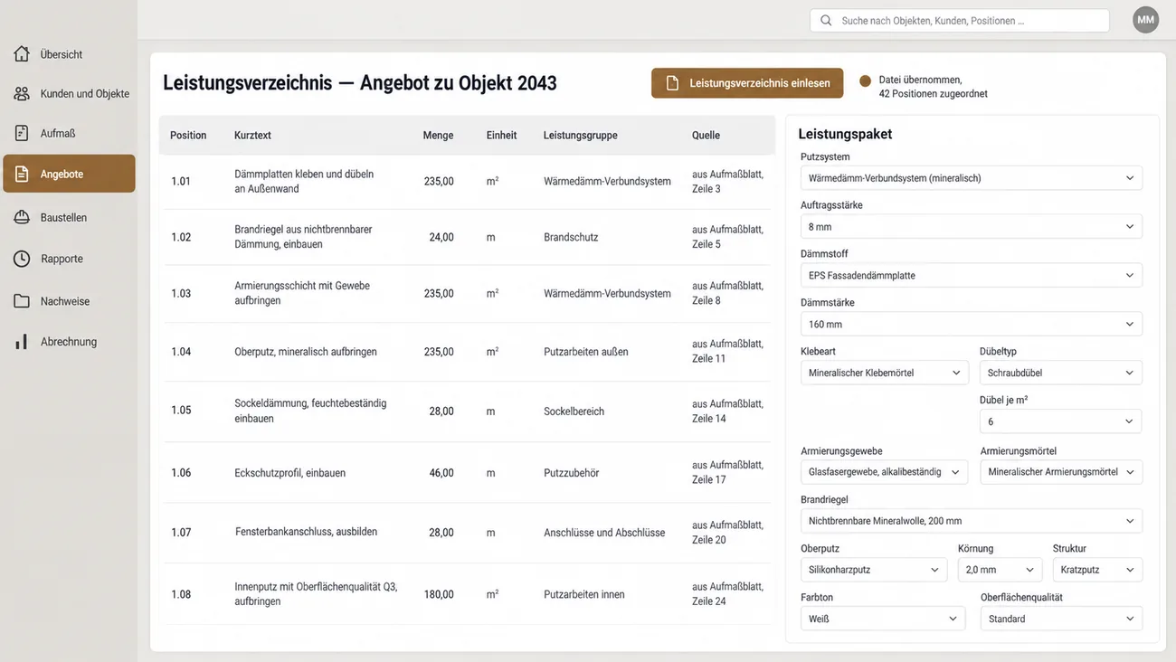
Task: Open the Dübel je m² dropdown
Action: click(x=1061, y=421)
